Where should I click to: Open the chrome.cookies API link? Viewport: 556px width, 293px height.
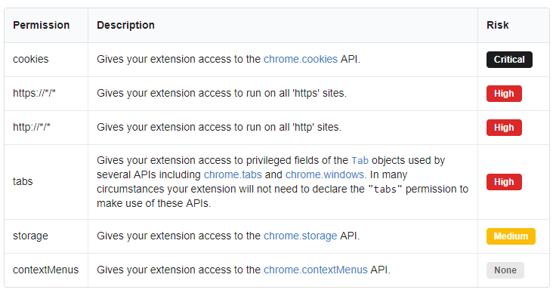[x=301, y=59]
